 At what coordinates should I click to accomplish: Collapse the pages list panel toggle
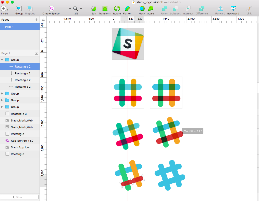[x=36, y=53]
